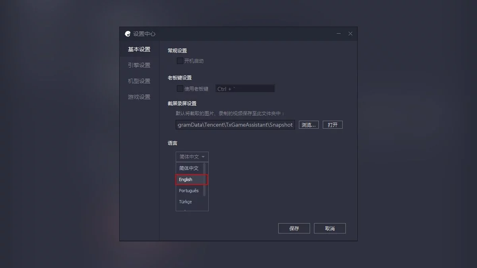Viewport: 477px width, 268px height.
Task: Toggle the 使用老板键 checkbox
Action: pyautogui.click(x=180, y=89)
